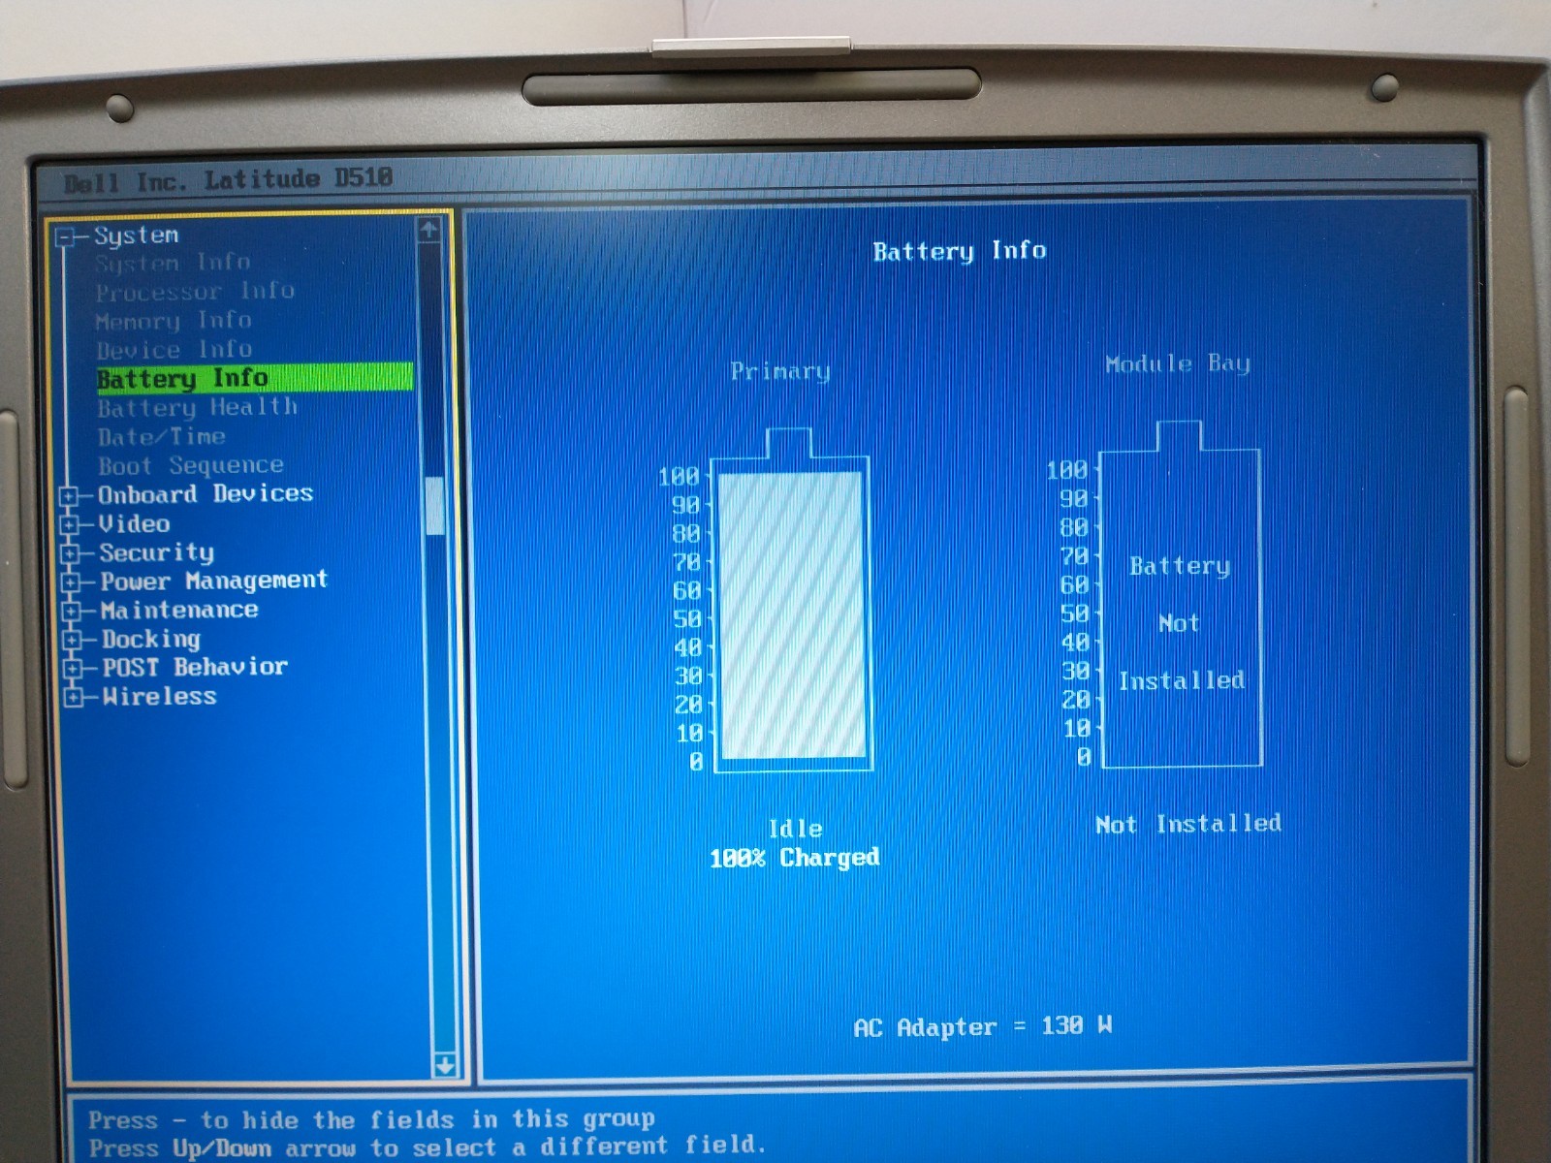Expand the Maintenance group

pos(72,612)
